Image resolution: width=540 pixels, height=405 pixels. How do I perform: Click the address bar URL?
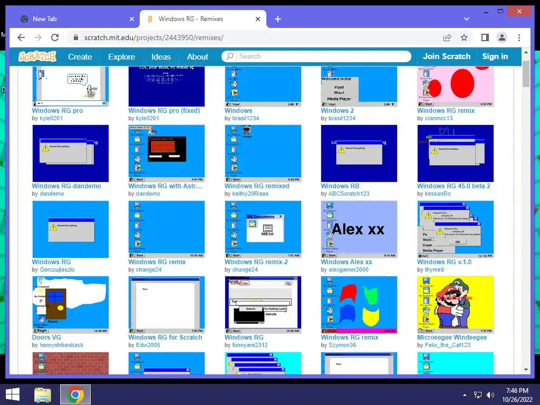pos(153,37)
